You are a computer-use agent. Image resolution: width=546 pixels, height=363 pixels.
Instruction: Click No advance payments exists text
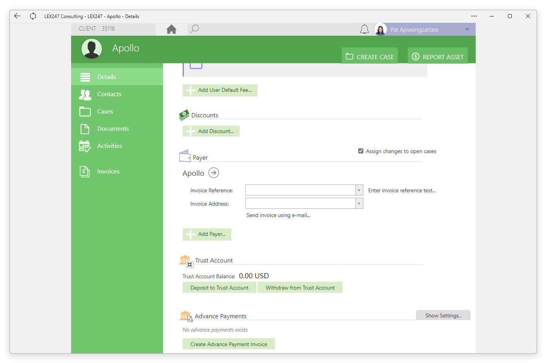(x=215, y=330)
